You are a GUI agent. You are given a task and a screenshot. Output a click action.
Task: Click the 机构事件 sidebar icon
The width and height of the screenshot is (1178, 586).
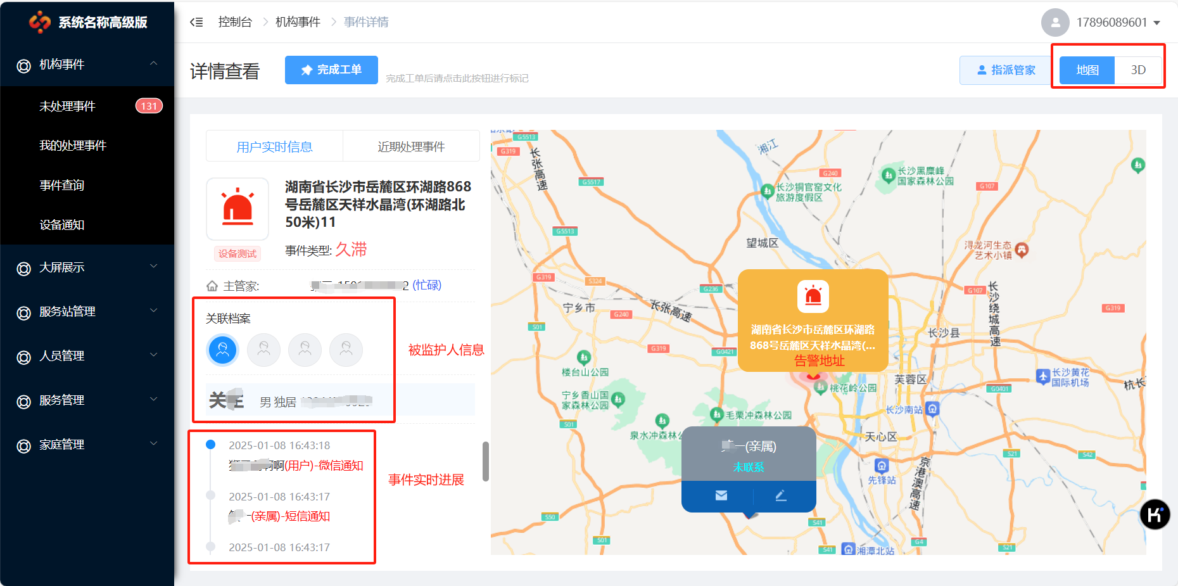pos(23,64)
